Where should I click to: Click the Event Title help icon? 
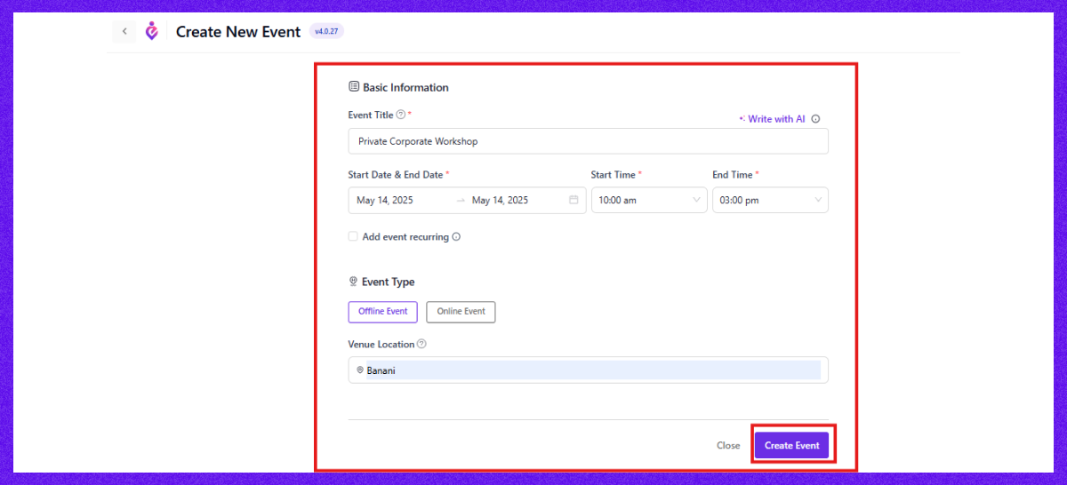[x=400, y=115]
